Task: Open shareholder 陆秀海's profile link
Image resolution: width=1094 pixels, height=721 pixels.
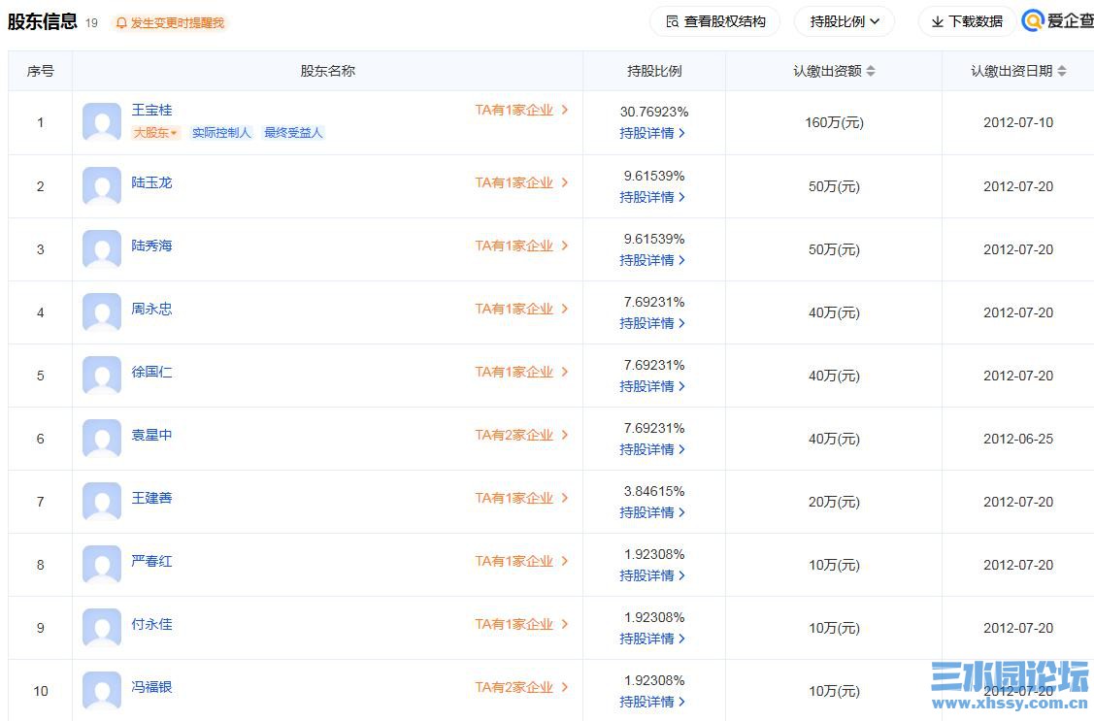Action: 152,246
